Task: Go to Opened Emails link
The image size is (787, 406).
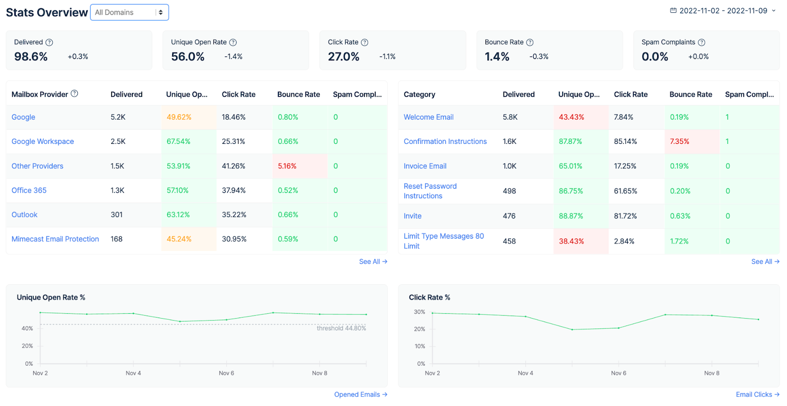Action: [x=361, y=395]
